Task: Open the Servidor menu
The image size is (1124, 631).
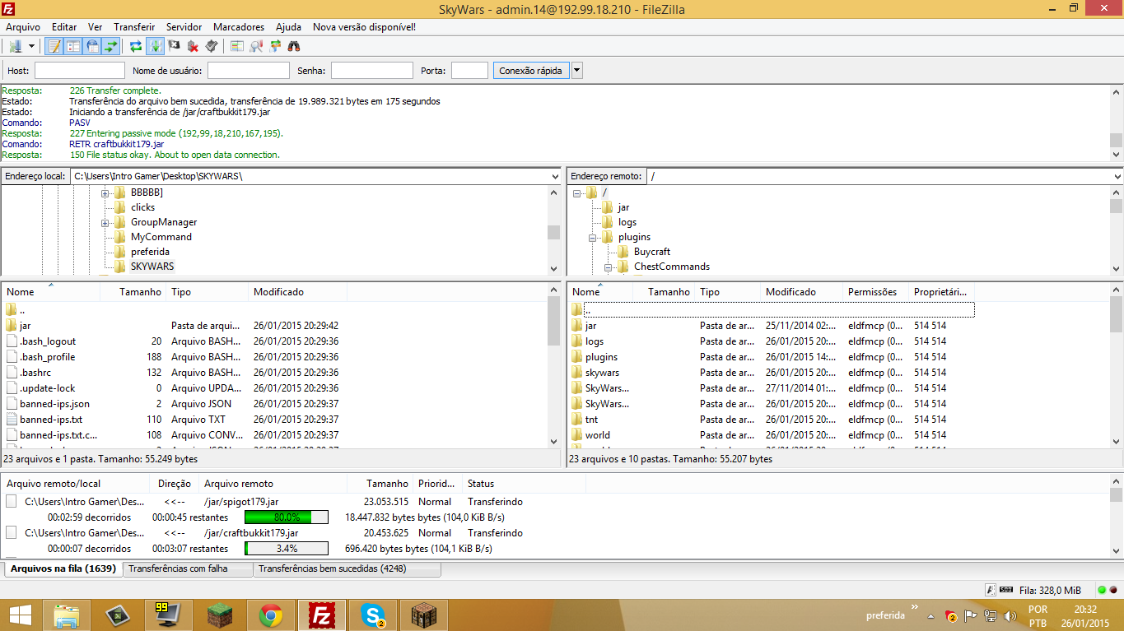Action: [184, 27]
